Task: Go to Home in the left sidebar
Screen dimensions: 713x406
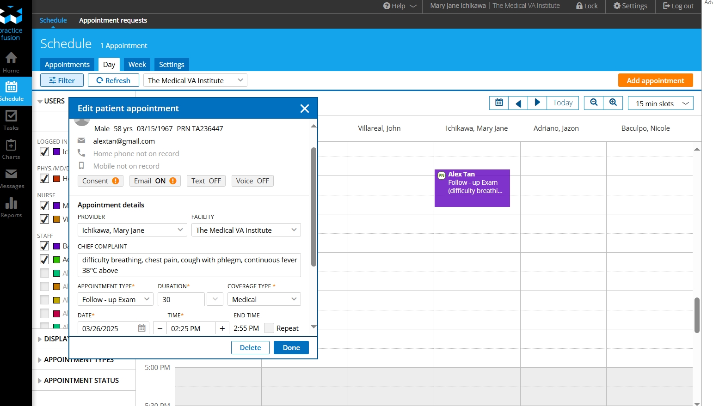Action: 11,62
